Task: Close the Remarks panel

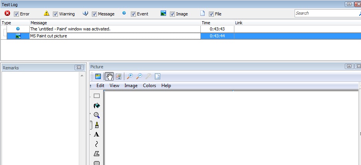Action: [x=79, y=67]
